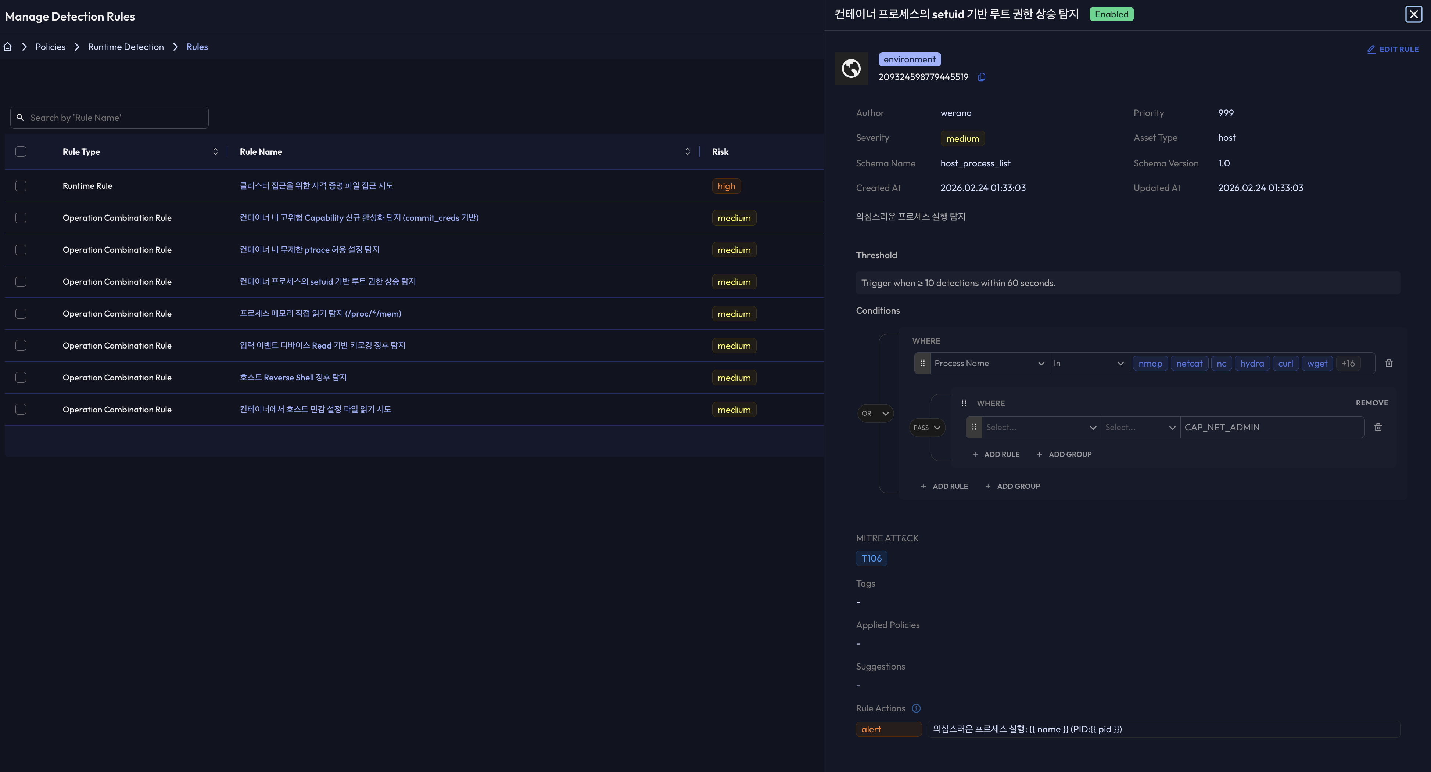Toggle the select-all rules checkbox

21,152
